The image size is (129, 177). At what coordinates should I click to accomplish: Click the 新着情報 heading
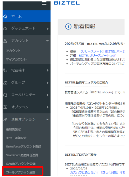(84, 26)
